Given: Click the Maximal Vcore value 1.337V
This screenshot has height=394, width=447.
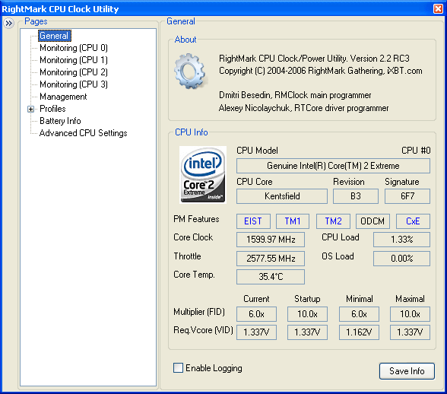Looking at the screenshot, I should (410, 332).
